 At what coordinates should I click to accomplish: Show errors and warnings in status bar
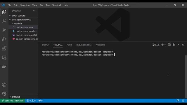(x=31, y=101)
